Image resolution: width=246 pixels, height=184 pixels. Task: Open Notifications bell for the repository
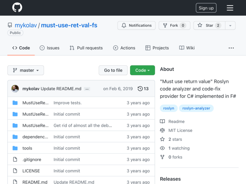pos(136,26)
